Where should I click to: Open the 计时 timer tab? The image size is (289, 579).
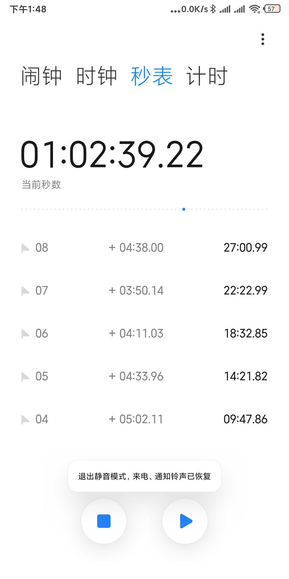207,76
